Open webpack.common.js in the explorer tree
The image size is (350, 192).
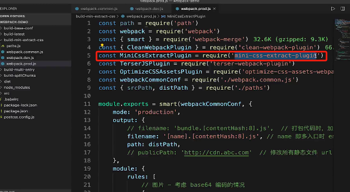[x=25, y=52]
